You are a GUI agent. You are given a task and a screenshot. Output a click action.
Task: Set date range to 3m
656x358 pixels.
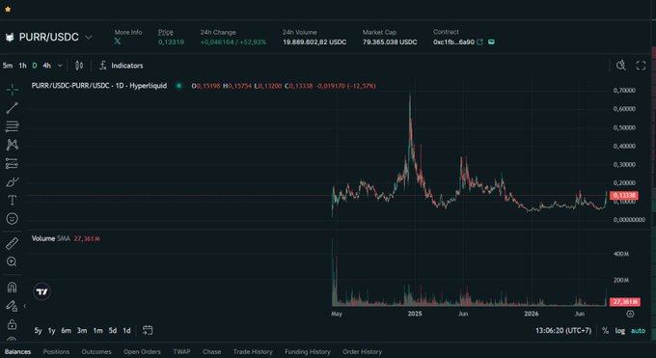point(82,331)
